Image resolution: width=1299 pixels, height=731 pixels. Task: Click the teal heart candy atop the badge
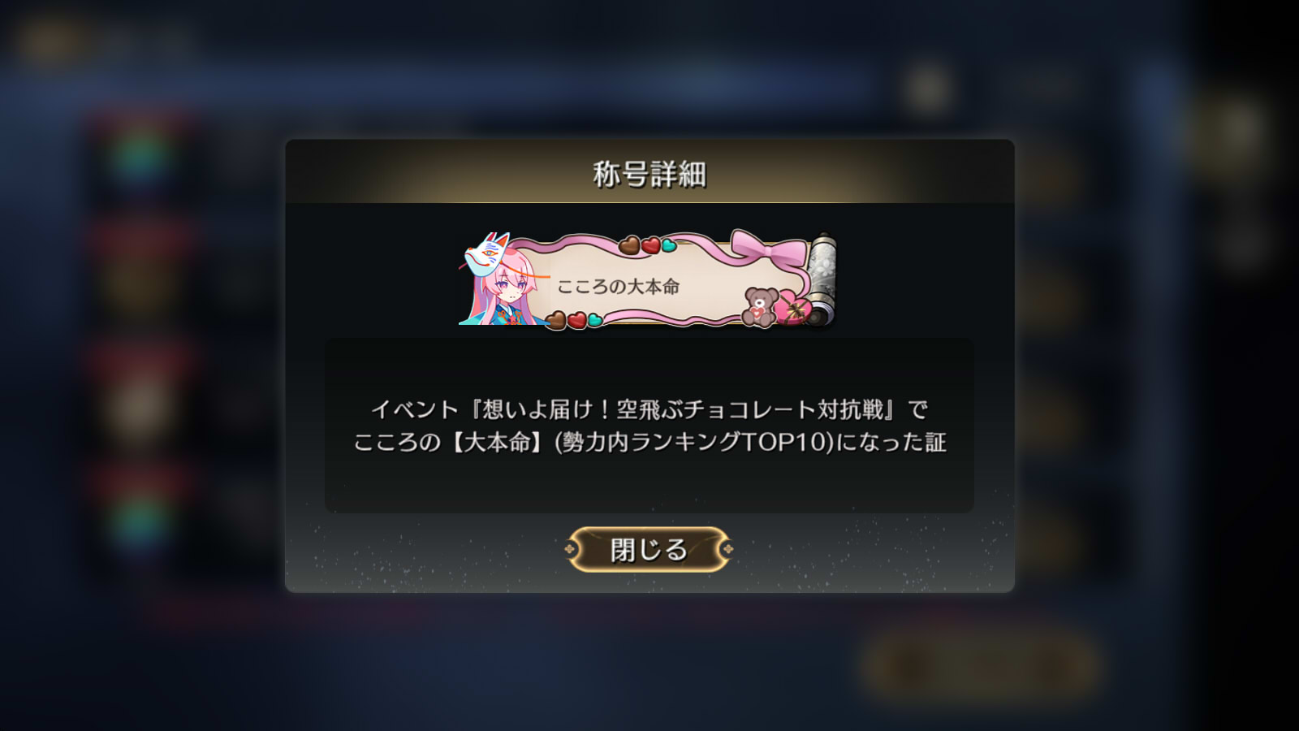669,245
